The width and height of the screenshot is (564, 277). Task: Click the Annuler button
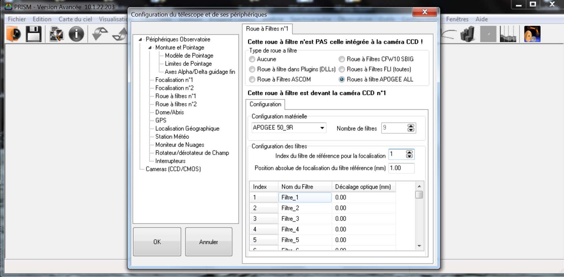pyautogui.click(x=208, y=242)
